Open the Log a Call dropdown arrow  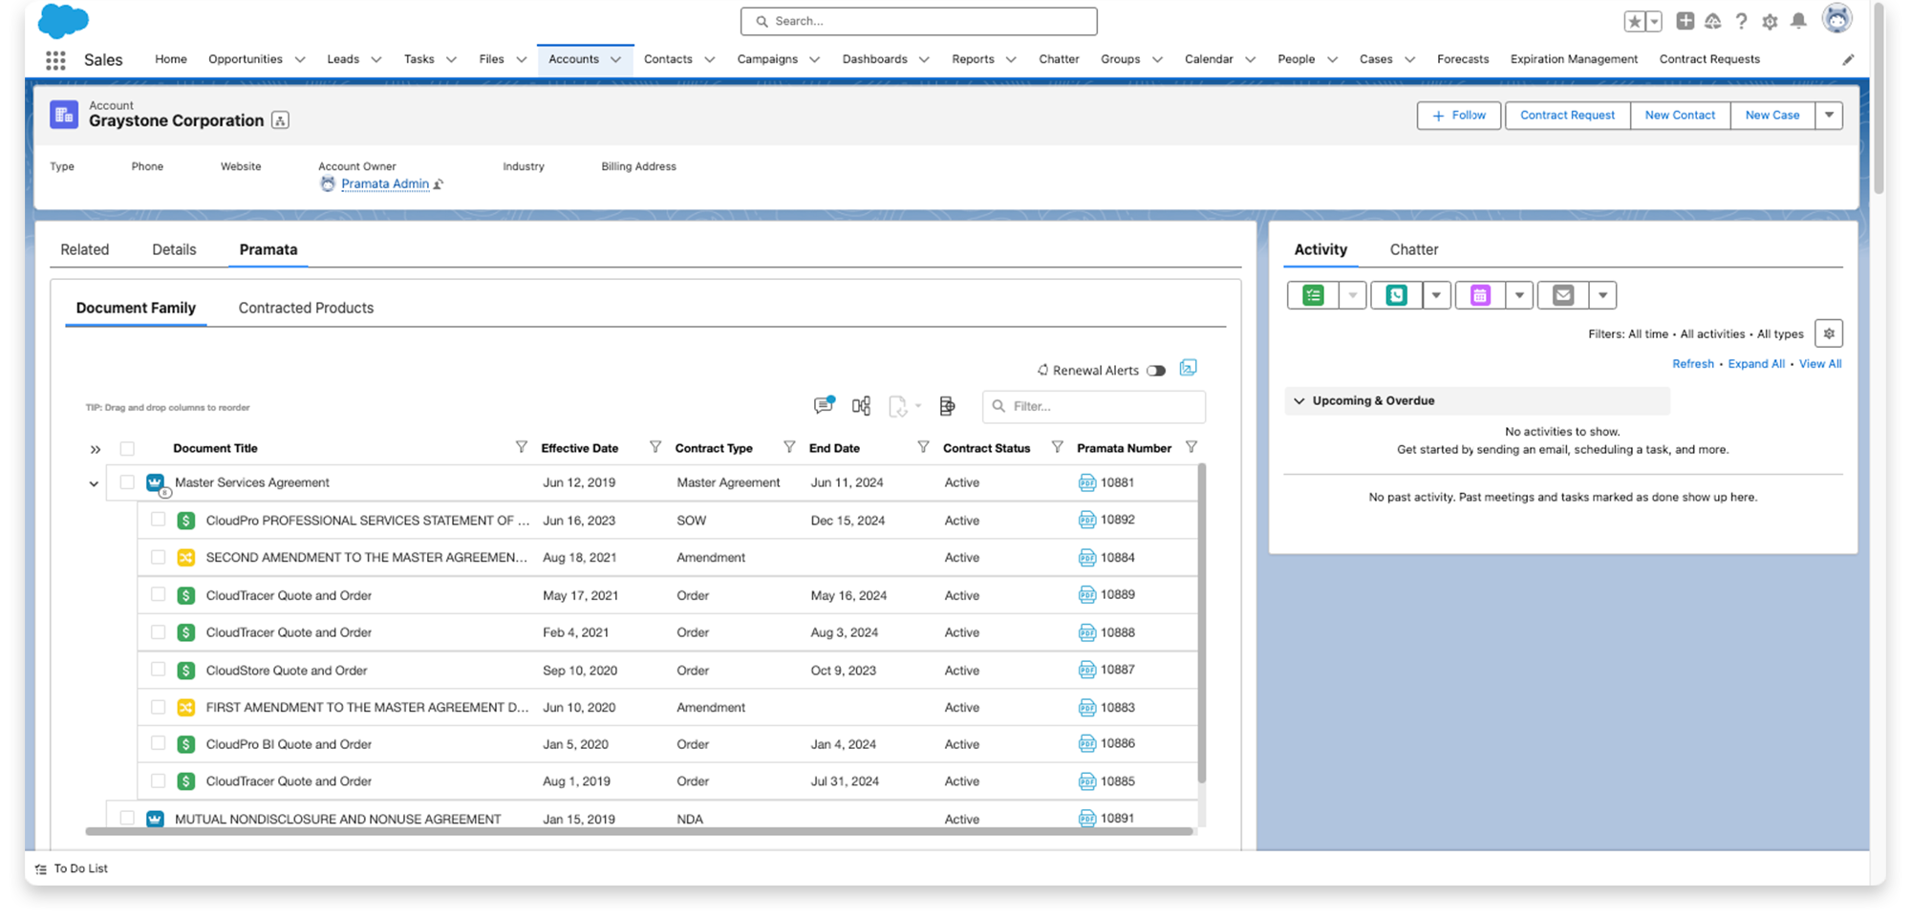coord(1436,295)
